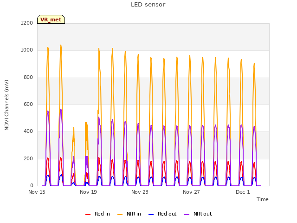
Task: Click the Nov 19 x-axis tick label
Action: 88,192
